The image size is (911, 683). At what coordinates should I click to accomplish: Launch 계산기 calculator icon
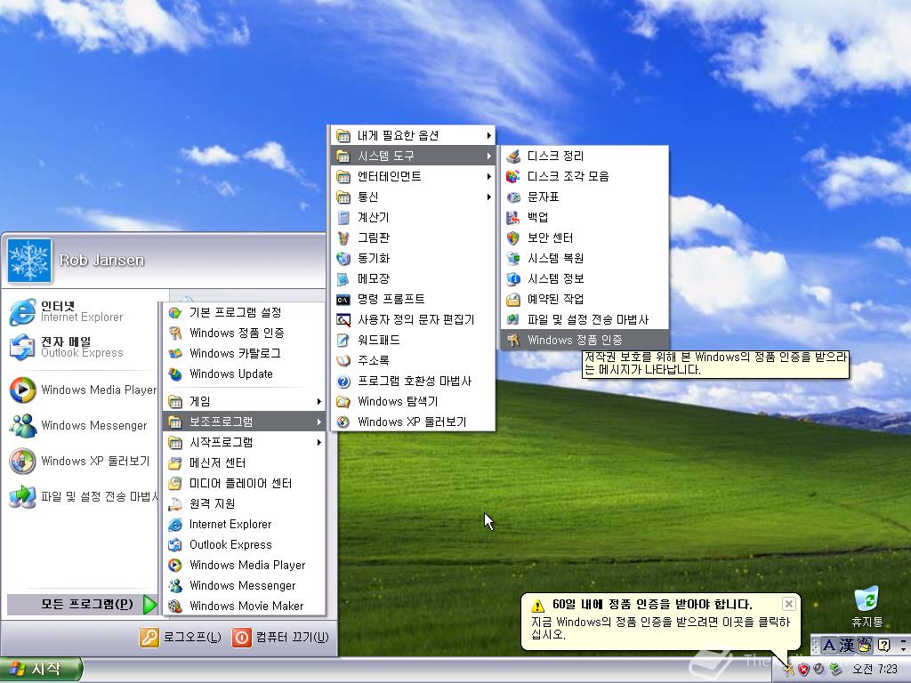click(x=343, y=217)
